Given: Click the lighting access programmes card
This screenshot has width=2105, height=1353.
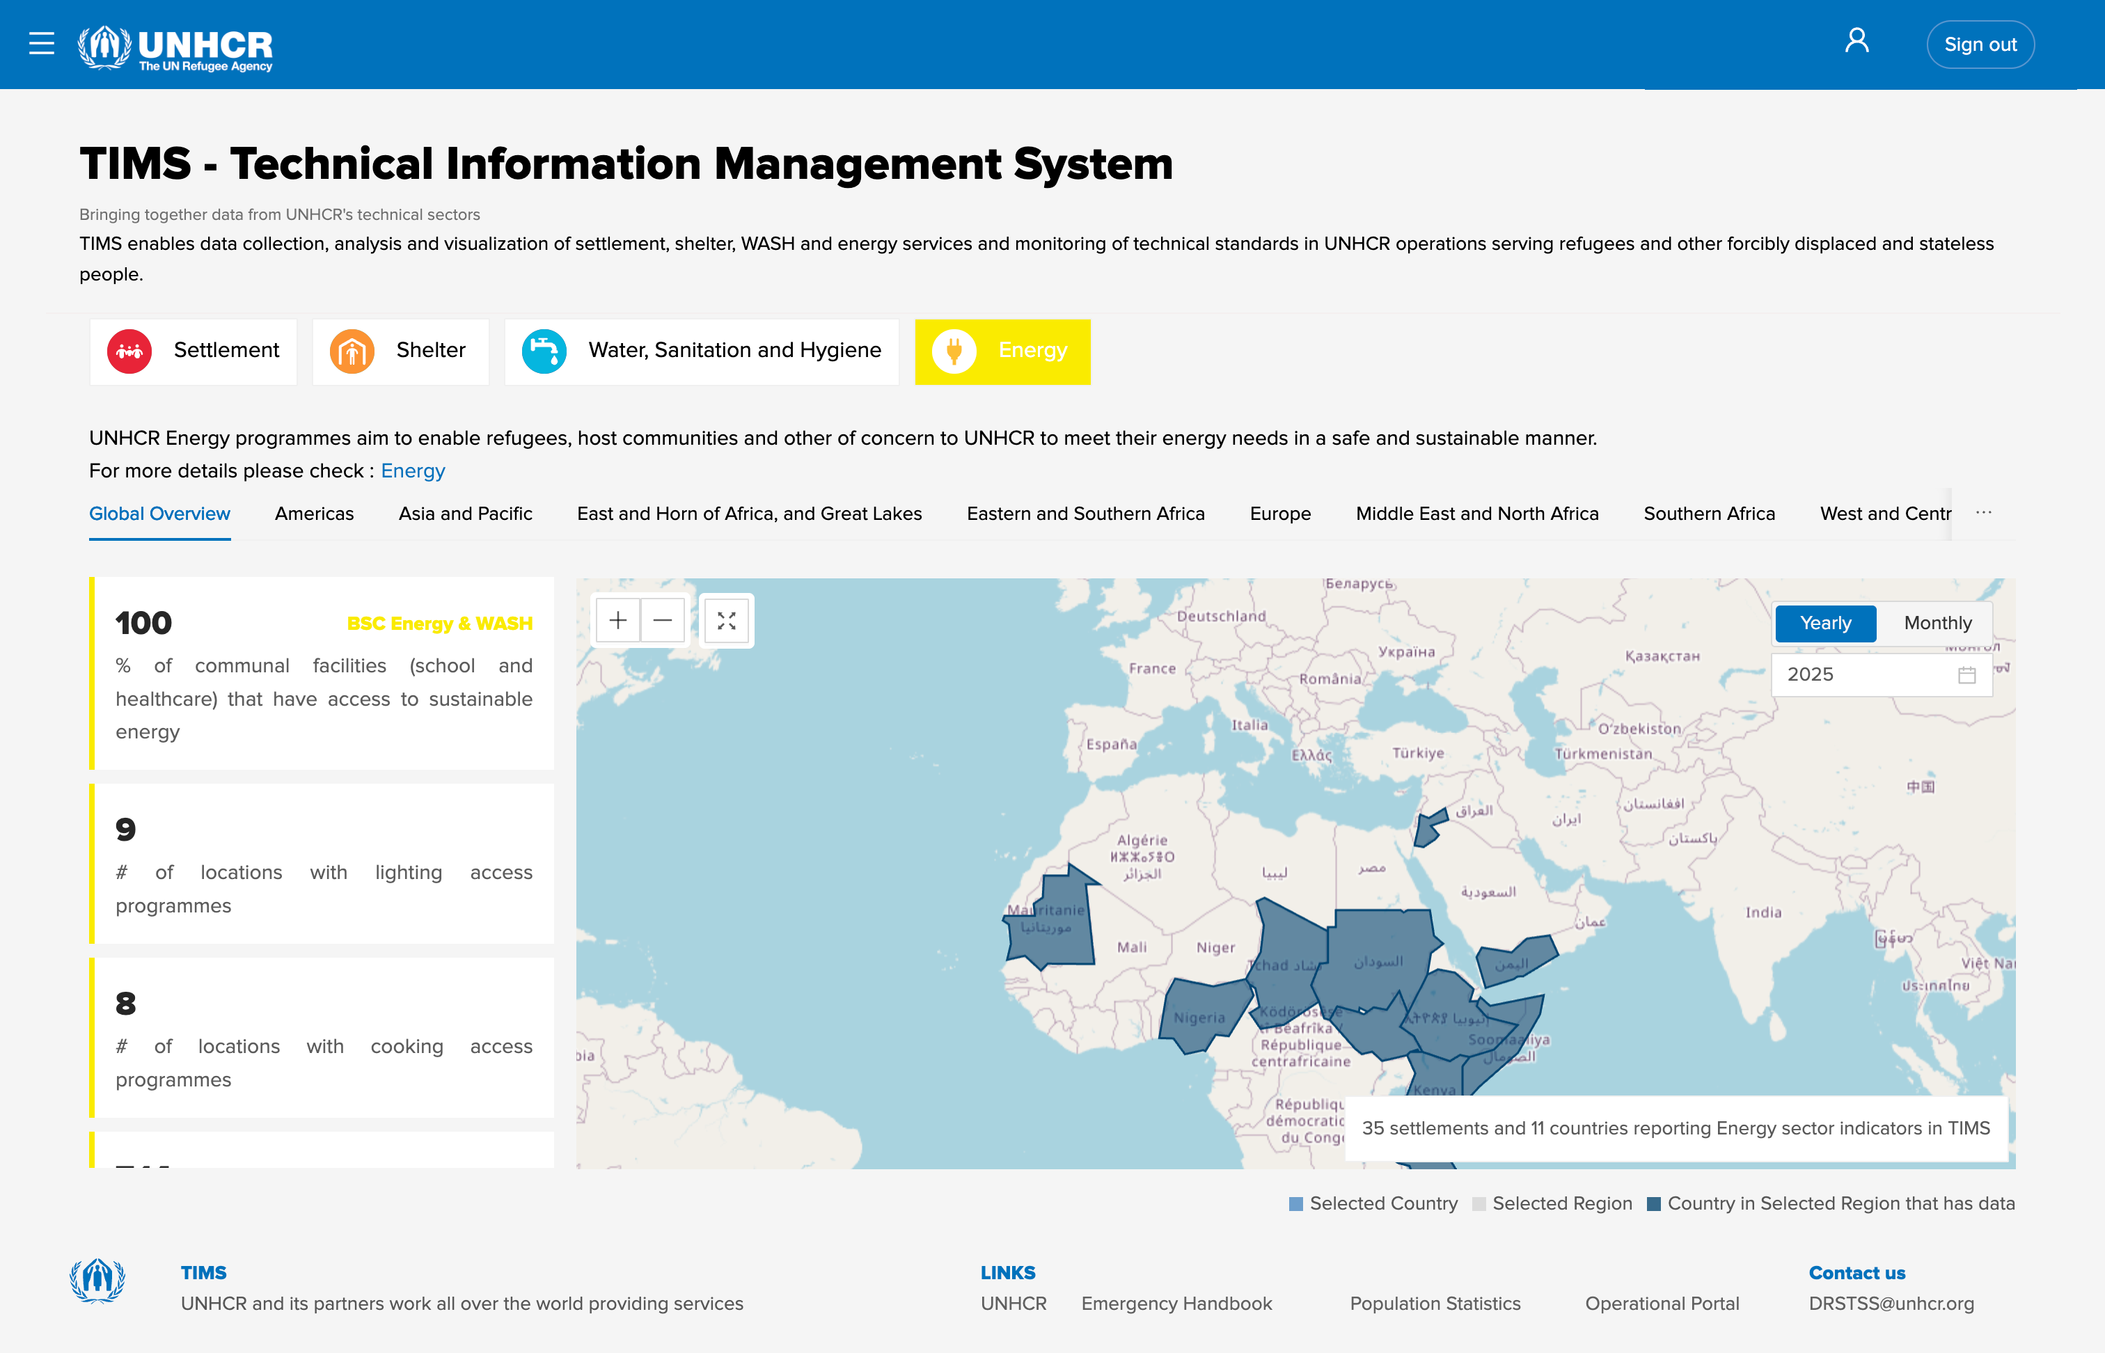Looking at the screenshot, I should 322,864.
